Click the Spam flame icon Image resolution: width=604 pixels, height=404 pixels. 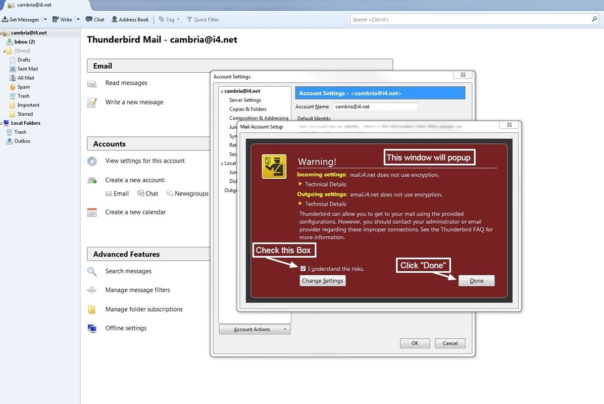pos(13,87)
